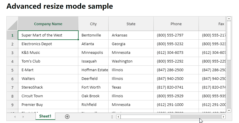Click the horizontal scrollbar thumb
Viewport: 239px width, 123px height.
tap(146, 117)
